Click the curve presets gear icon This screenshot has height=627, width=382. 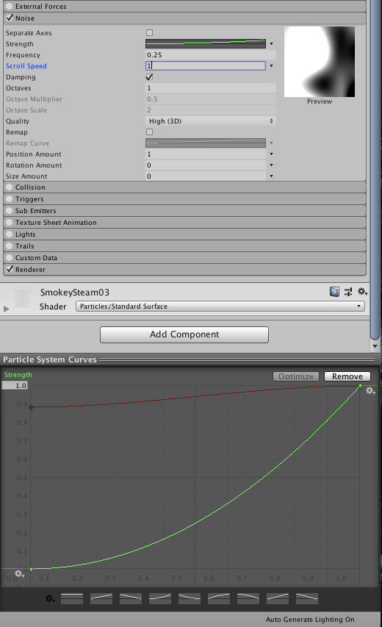(50, 598)
